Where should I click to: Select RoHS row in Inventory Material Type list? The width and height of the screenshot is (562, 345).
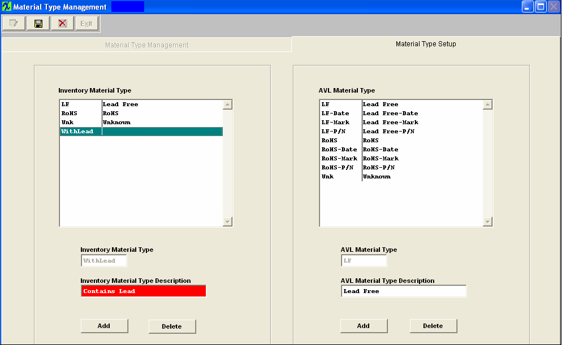tap(141, 113)
